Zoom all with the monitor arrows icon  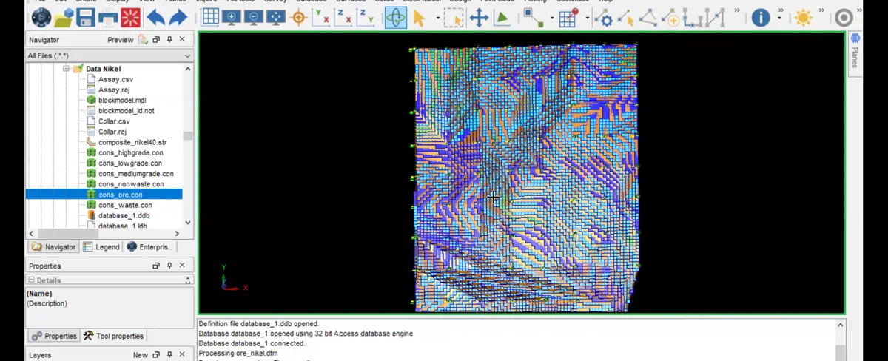tap(276, 17)
